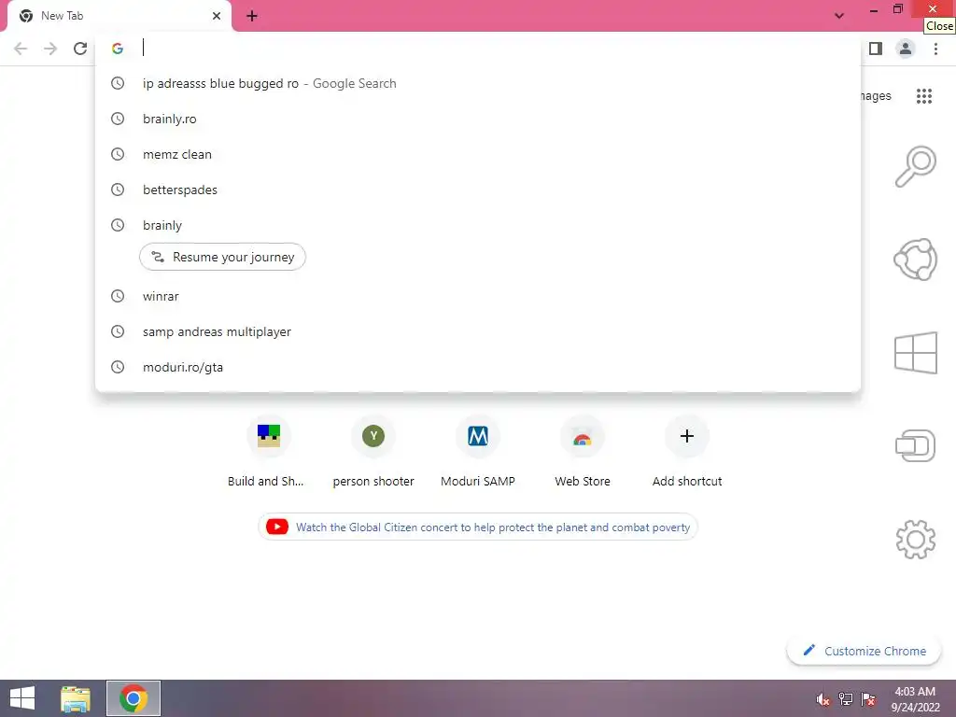This screenshot has width=956, height=717.
Task: Click the clock icon beside 'winrar'
Action: click(x=118, y=296)
